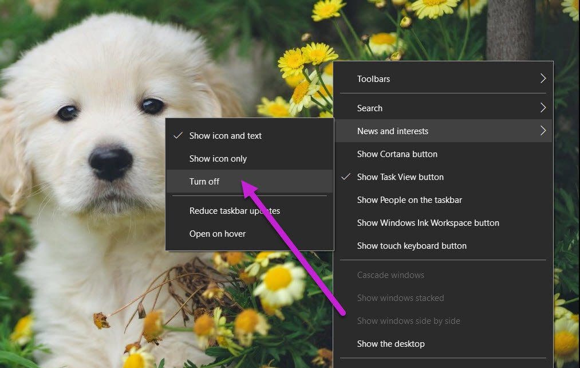This screenshot has height=368, width=580.
Task: Uncheck Show Task View button
Action: pyautogui.click(x=443, y=177)
